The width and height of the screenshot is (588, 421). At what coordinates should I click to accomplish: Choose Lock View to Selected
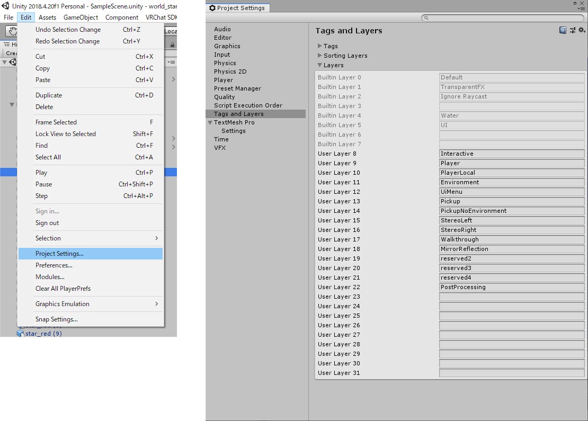click(x=91, y=133)
